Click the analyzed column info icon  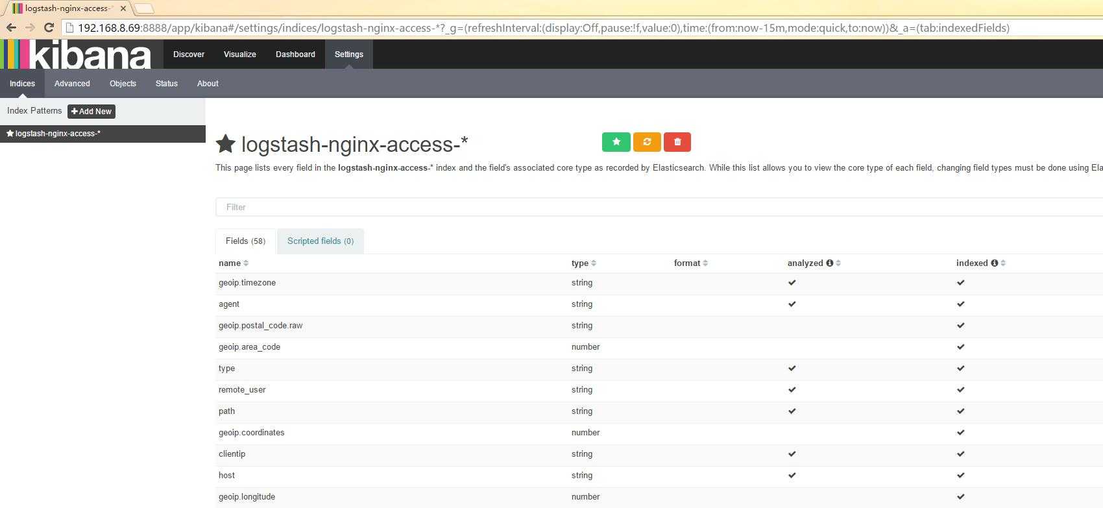(829, 263)
